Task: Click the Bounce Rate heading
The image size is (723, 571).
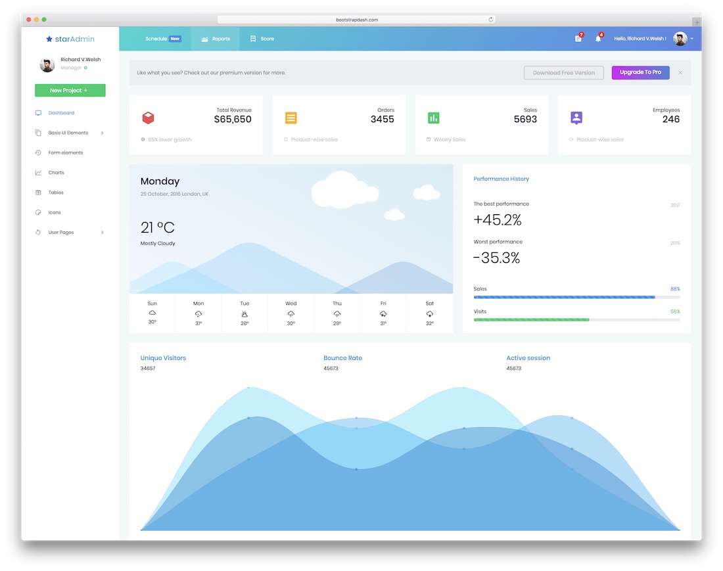Action: pos(342,358)
